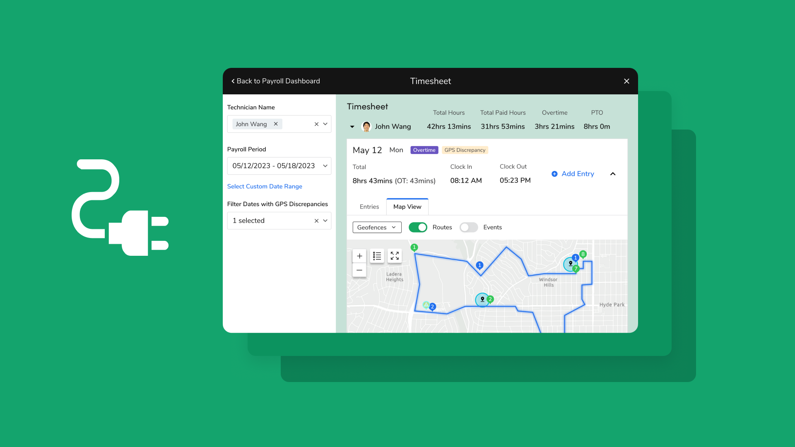Collapse the May 12 entry details
The width and height of the screenshot is (795, 447).
tap(613, 174)
